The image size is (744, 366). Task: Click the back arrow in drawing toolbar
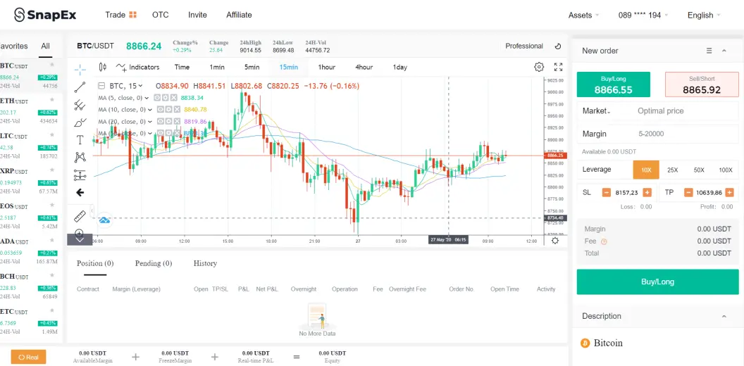pyautogui.click(x=80, y=192)
